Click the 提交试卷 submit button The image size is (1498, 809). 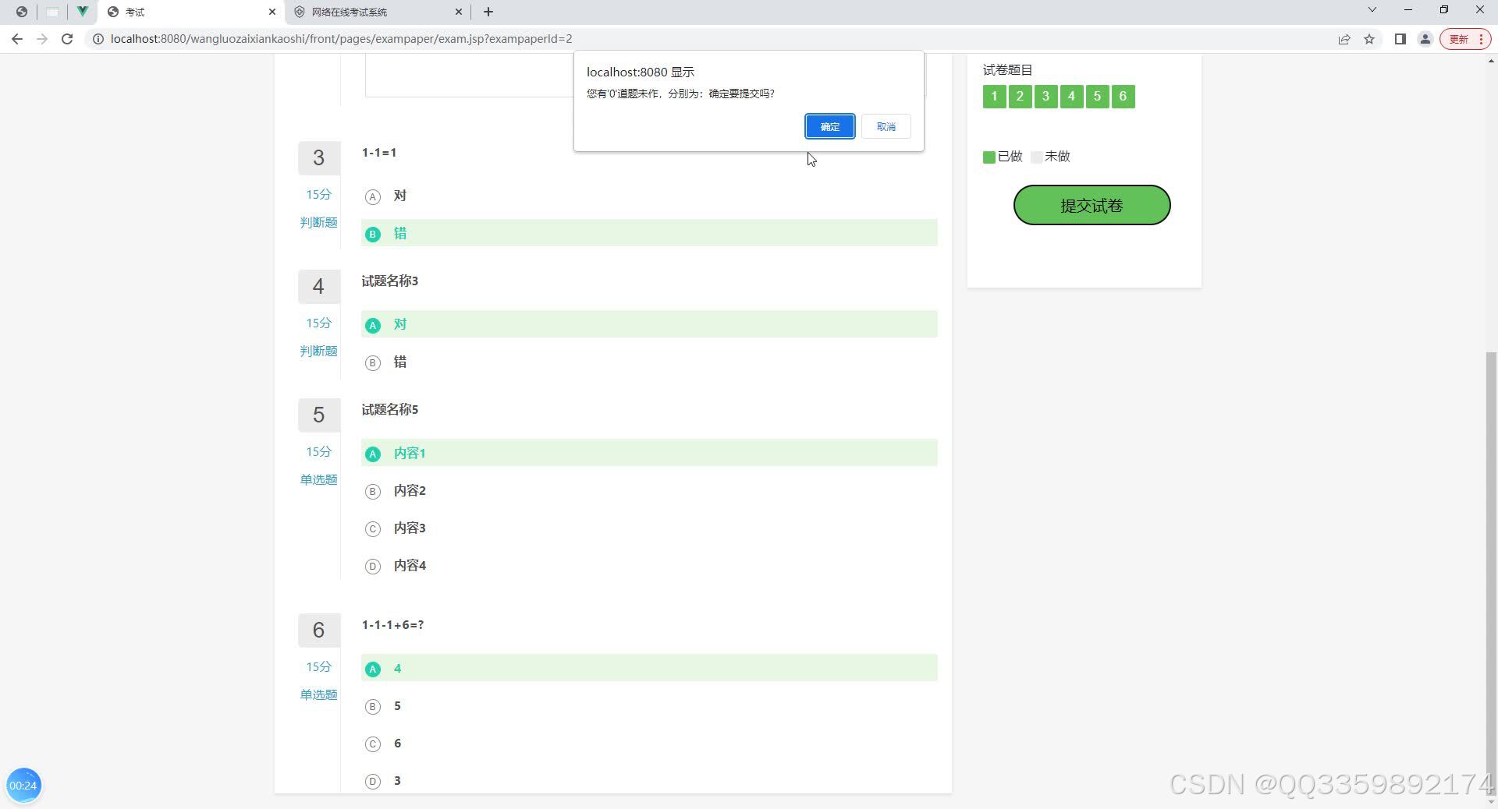1092,205
